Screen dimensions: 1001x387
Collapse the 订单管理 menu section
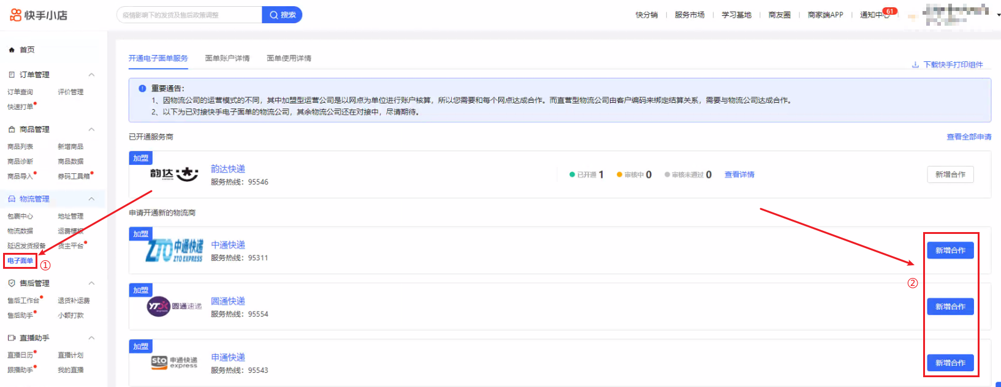click(91, 75)
